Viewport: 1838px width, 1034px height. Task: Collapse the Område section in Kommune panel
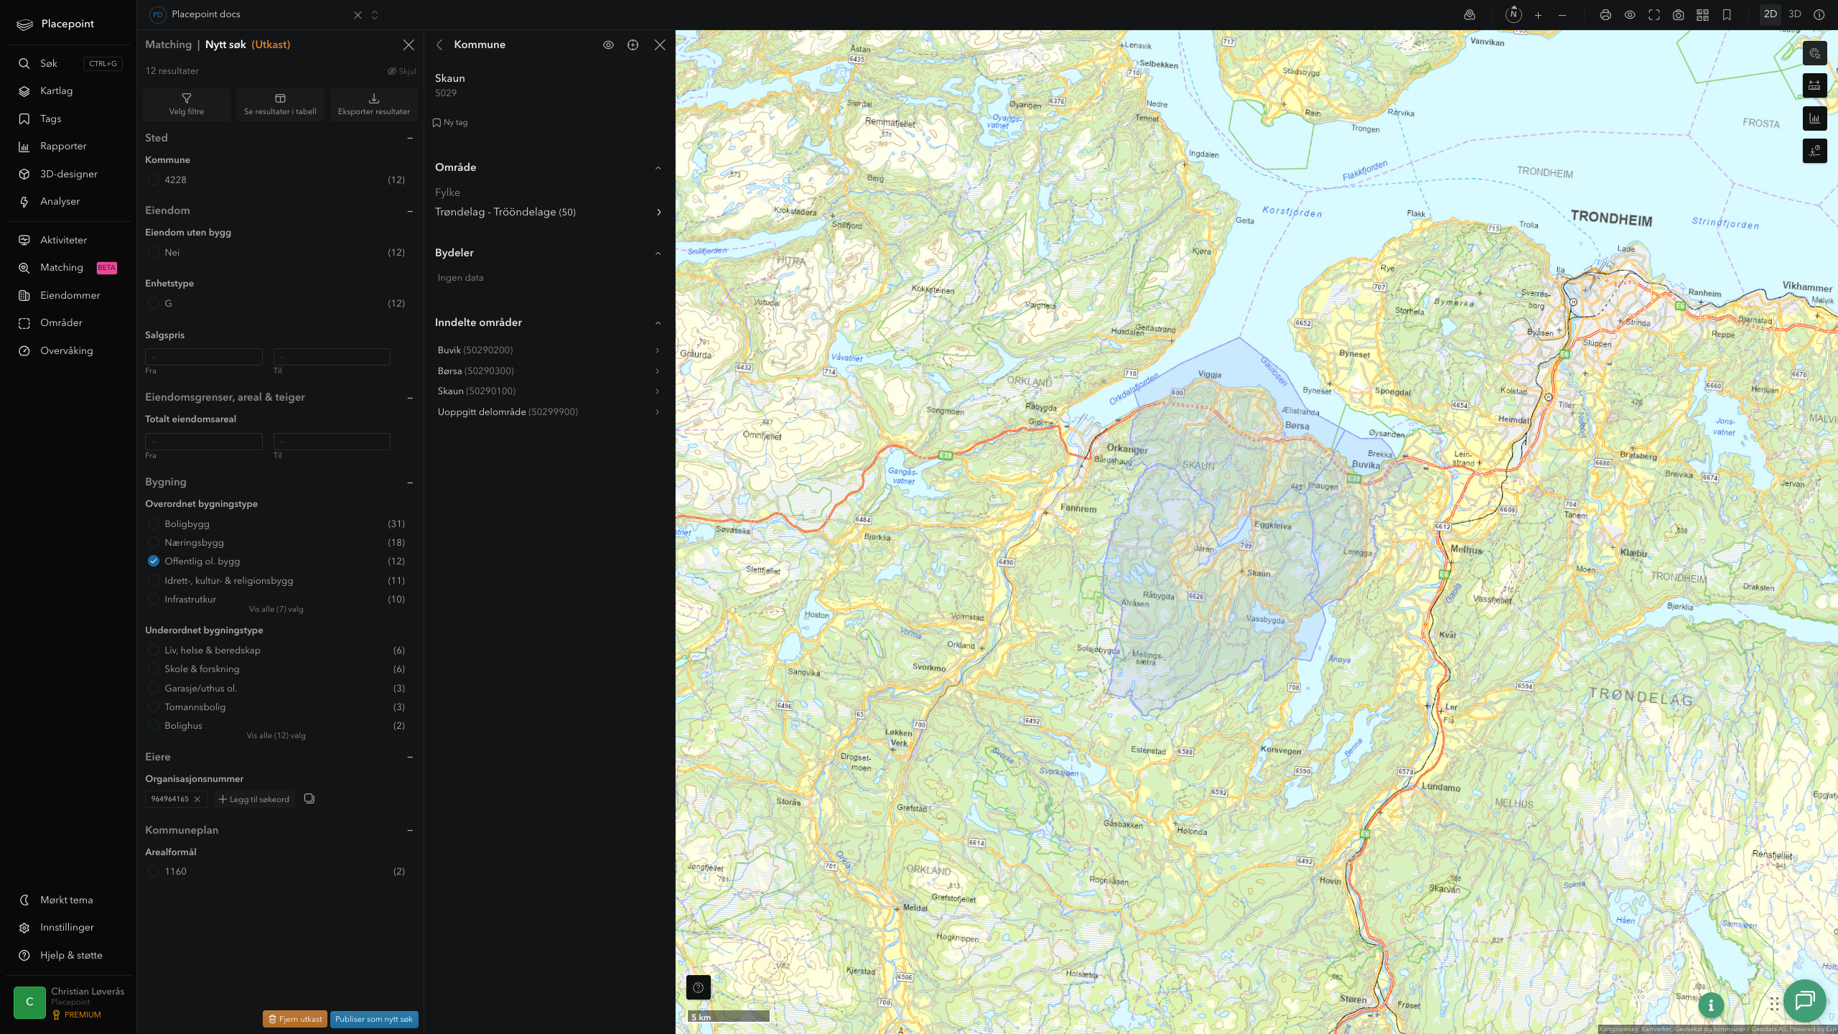click(658, 168)
